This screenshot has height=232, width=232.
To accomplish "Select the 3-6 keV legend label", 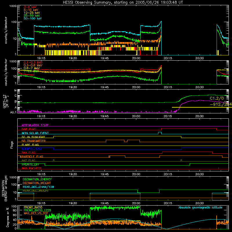I will coord(30,7).
